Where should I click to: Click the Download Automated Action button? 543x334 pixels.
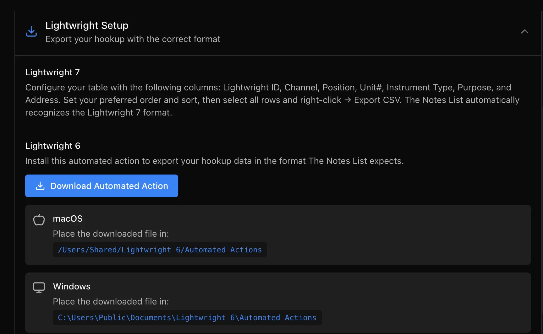pos(101,186)
